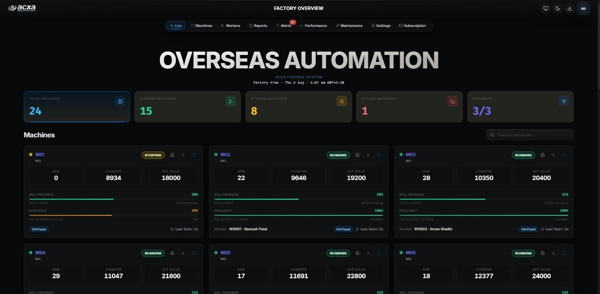Click the orange M01 efficiency bar
600x294 pixels.
pos(114,215)
